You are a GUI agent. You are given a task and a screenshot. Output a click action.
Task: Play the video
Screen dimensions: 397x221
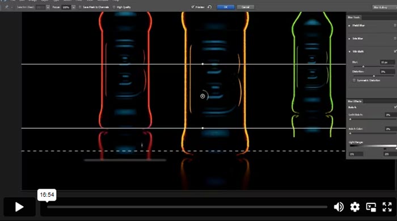pos(19,207)
